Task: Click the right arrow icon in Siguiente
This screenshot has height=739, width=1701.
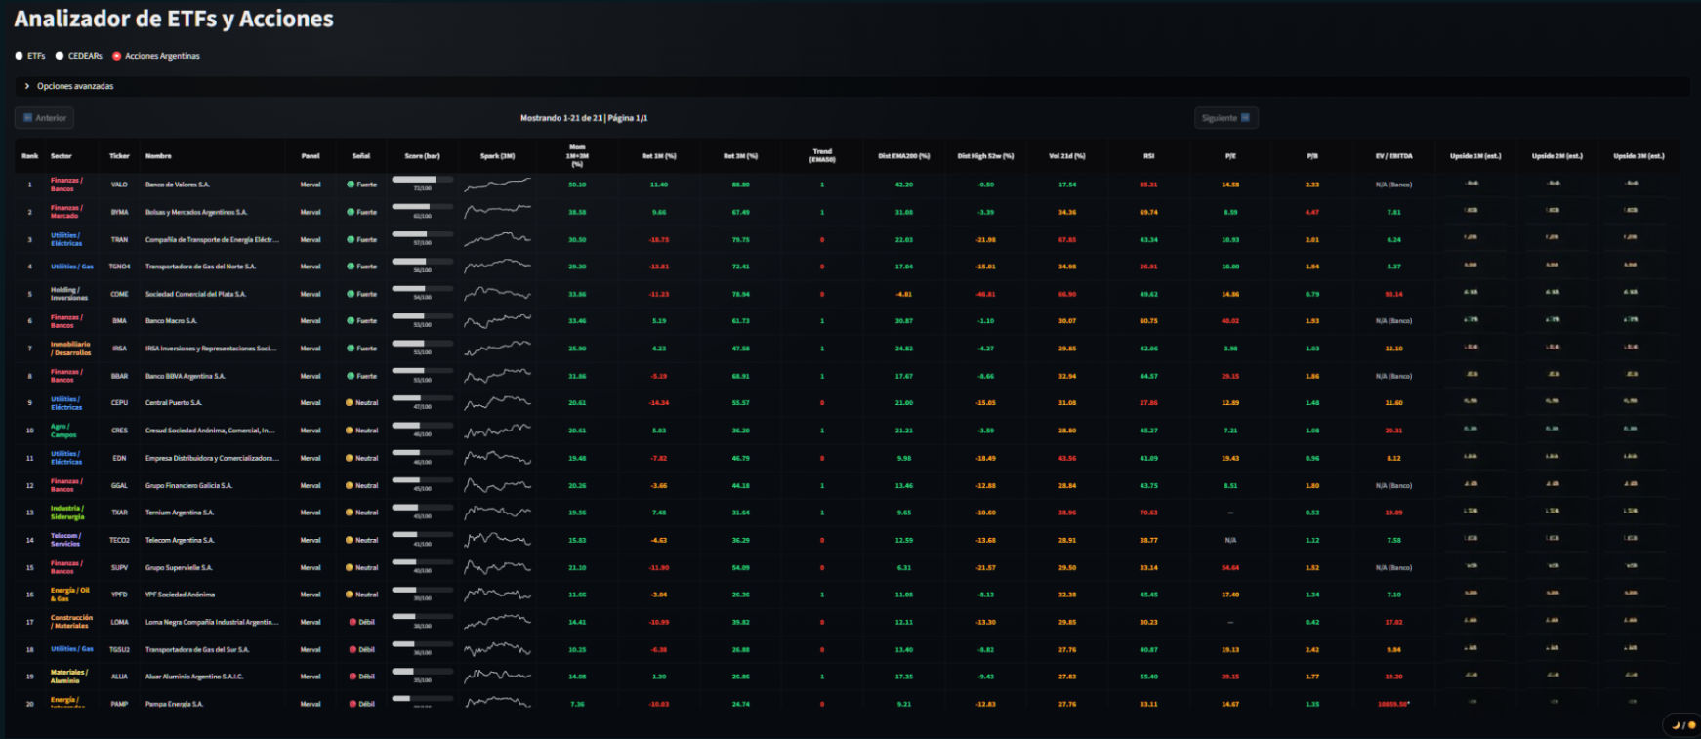Action: (x=1245, y=118)
